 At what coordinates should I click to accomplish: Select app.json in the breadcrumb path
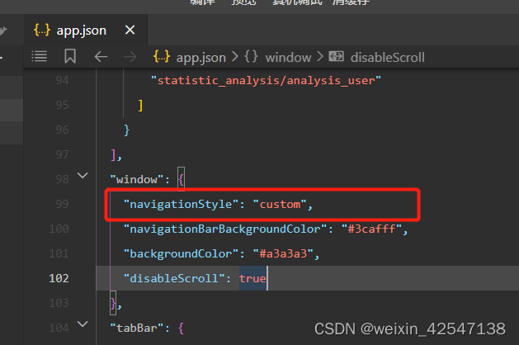[201, 58]
